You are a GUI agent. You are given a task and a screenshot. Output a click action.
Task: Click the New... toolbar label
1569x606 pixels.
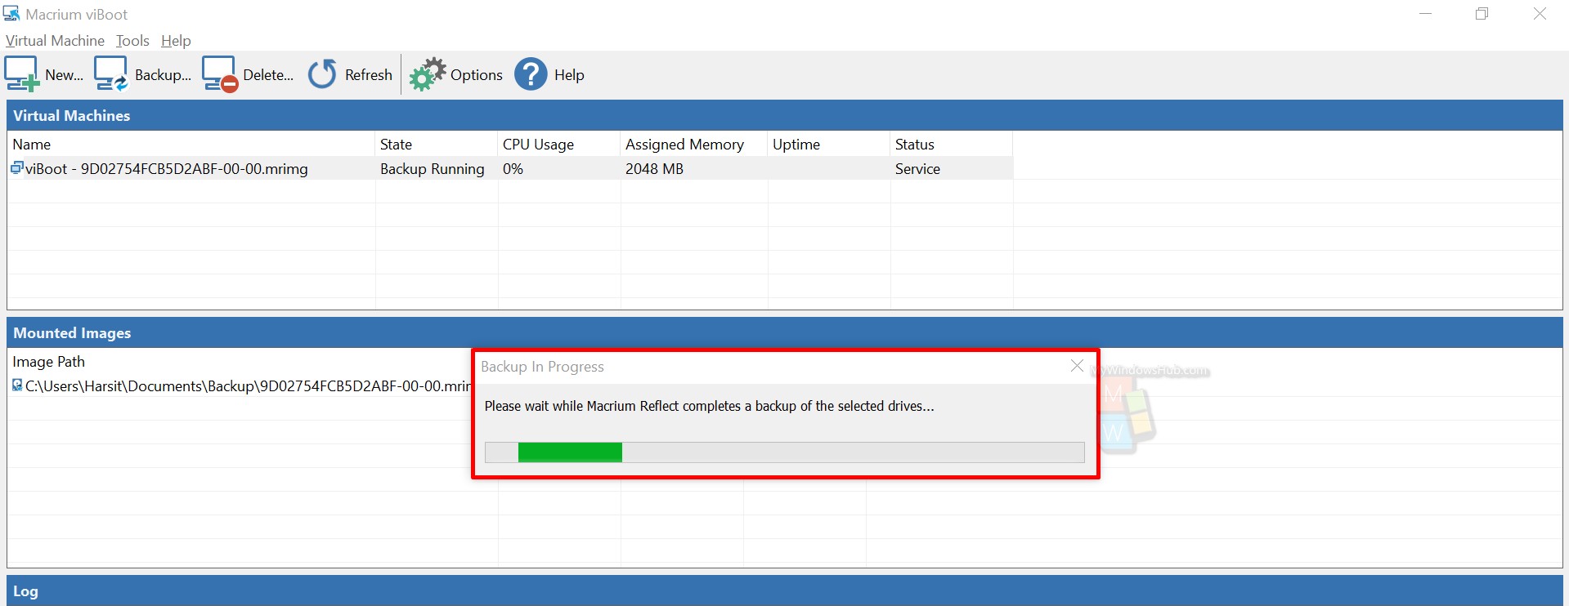pos(64,74)
